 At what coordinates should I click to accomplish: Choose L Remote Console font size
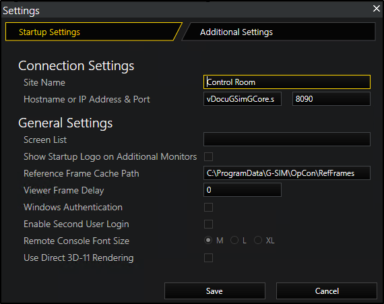click(x=234, y=241)
